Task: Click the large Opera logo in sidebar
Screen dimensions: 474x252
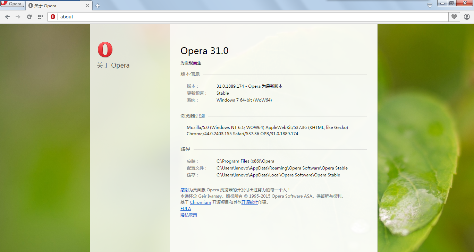Action: click(x=105, y=50)
